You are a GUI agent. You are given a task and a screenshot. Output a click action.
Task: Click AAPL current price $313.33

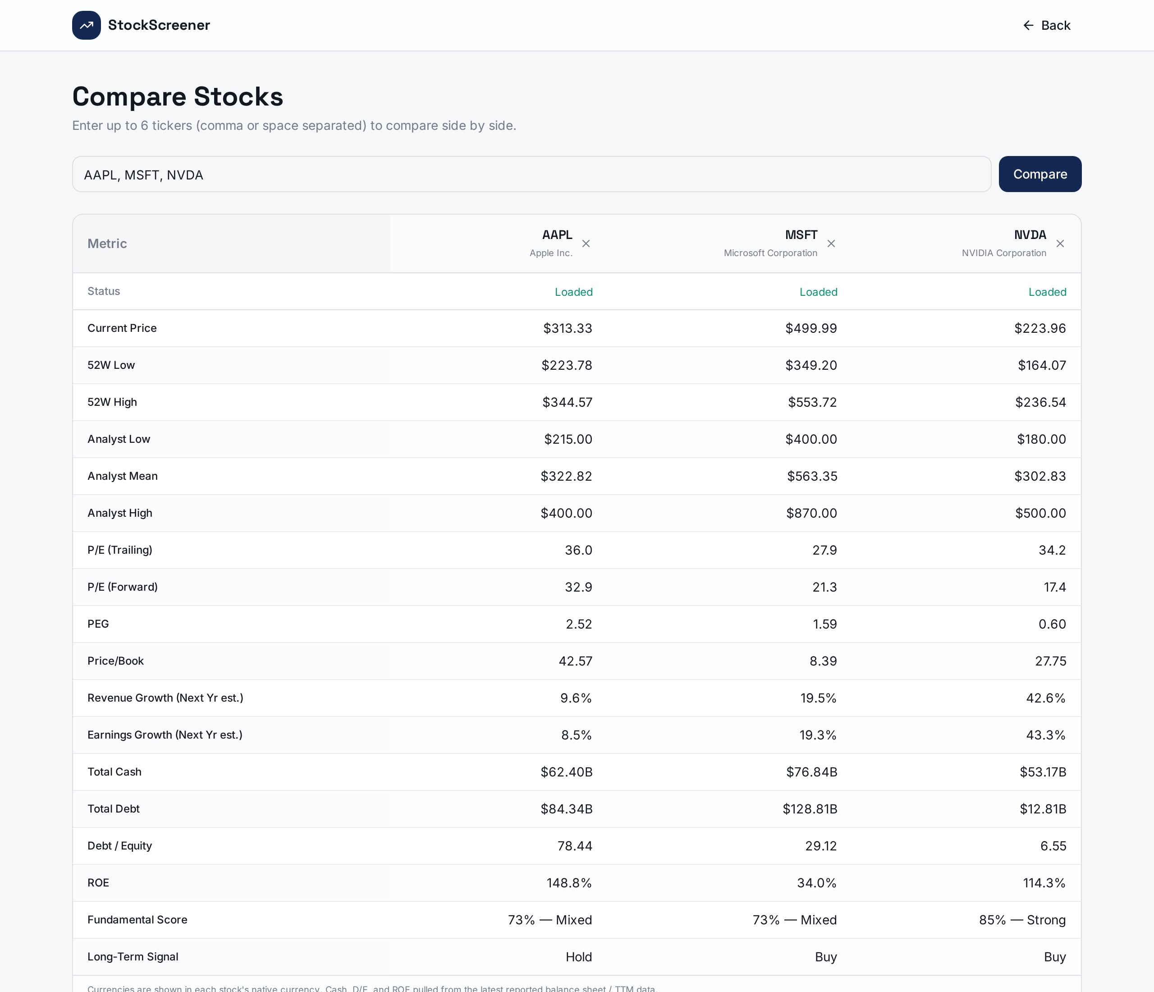pos(568,329)
